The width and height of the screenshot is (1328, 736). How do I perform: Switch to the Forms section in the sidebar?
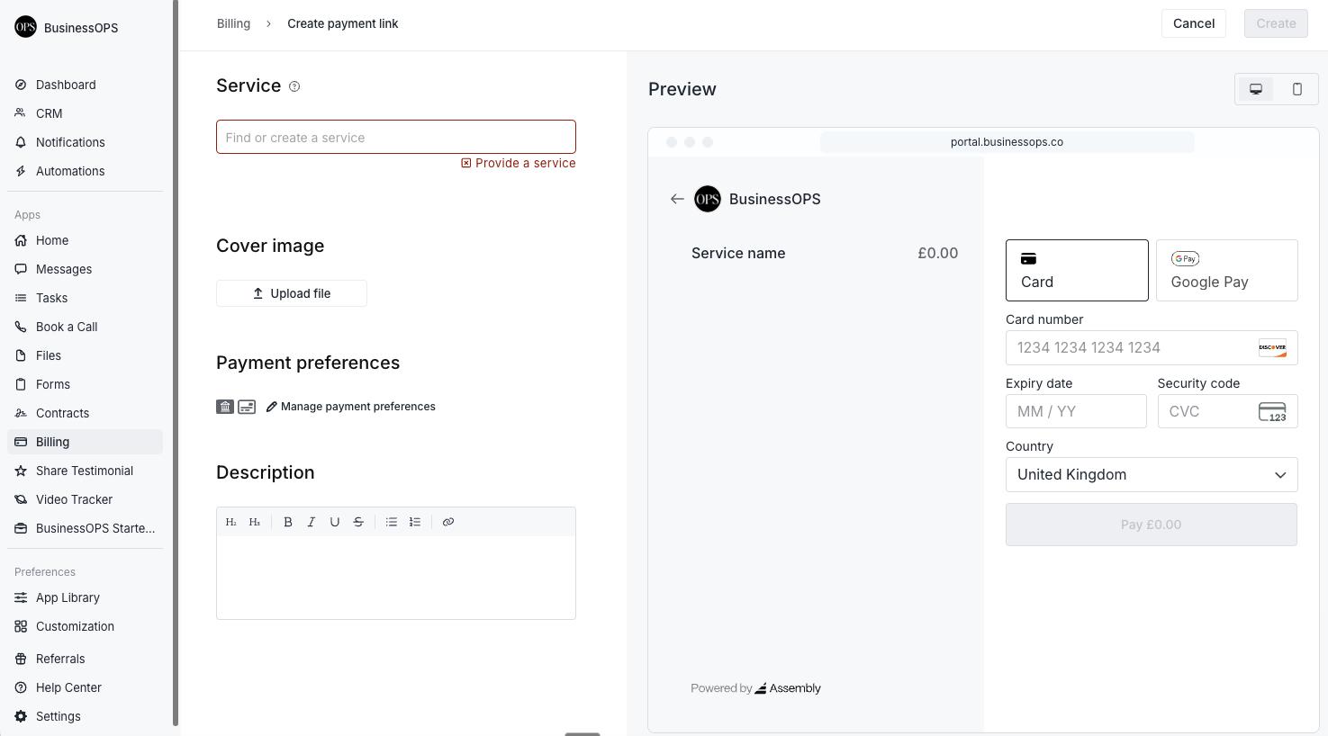click(53, 384)
